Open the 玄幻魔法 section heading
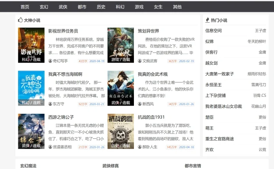The image size is (274, 169). [28, 165]
